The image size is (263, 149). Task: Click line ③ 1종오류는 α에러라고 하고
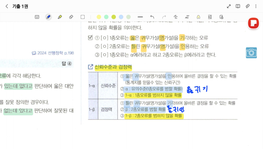[x=155, y=55]
